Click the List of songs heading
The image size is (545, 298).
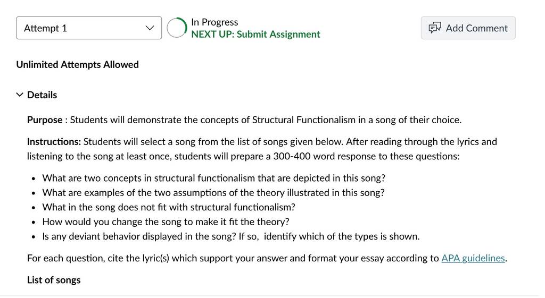(x=54, y=280)
